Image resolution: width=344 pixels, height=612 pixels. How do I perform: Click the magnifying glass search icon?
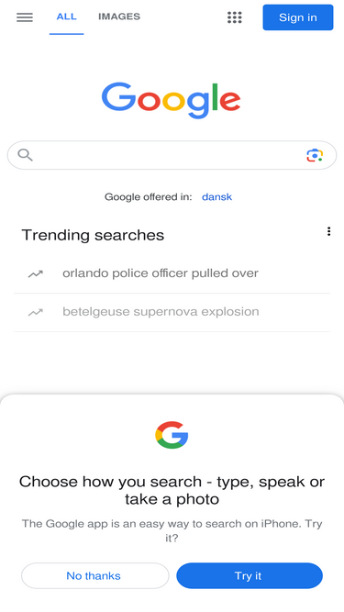[x=25, y=155]
